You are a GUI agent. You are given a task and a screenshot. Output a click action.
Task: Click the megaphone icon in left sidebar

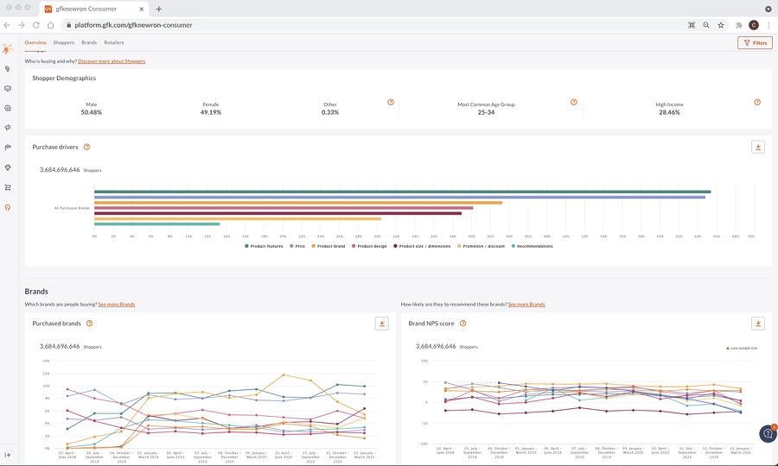tap(8, 128)
